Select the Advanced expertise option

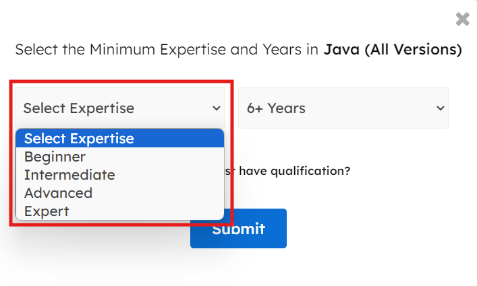[x=58, y=193]
